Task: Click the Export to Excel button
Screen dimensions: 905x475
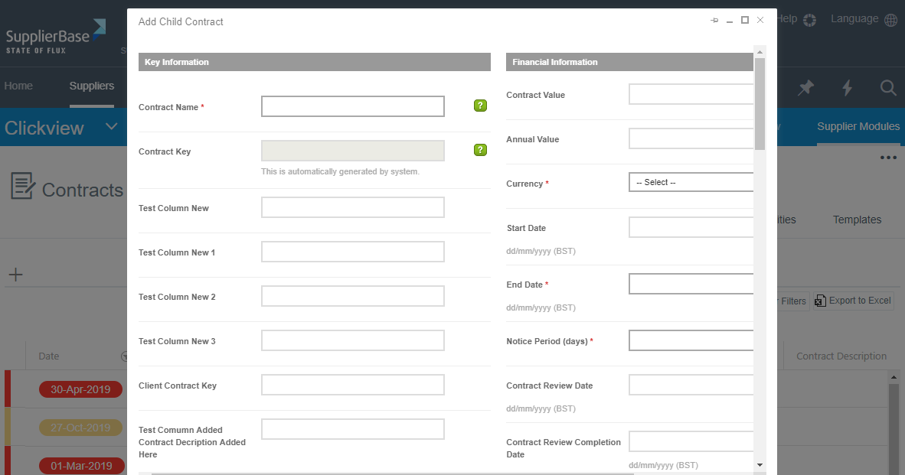Action: [x=853, y=301]
